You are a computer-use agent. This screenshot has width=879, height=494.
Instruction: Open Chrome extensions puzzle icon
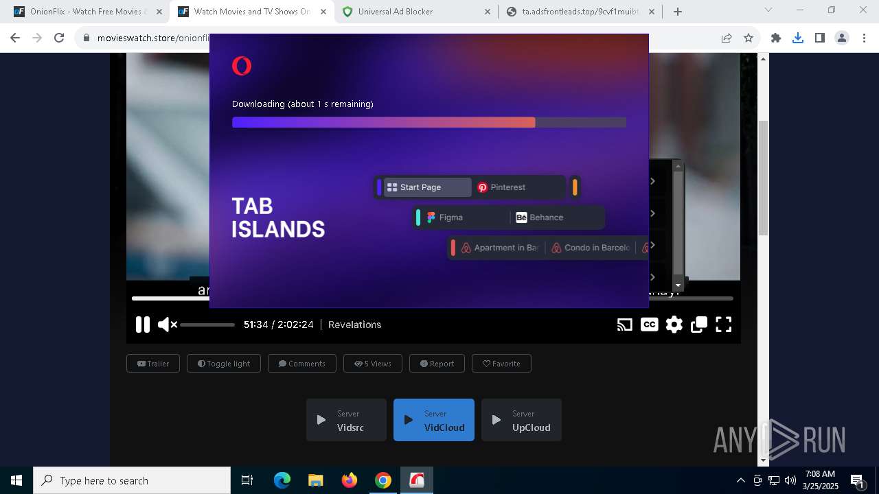pos(776,38)
